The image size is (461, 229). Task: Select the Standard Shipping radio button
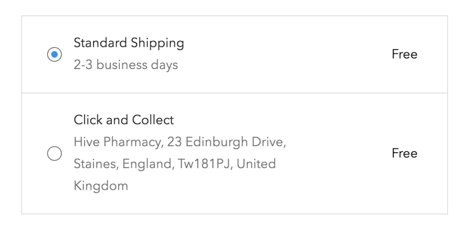[x=54, y=55]
